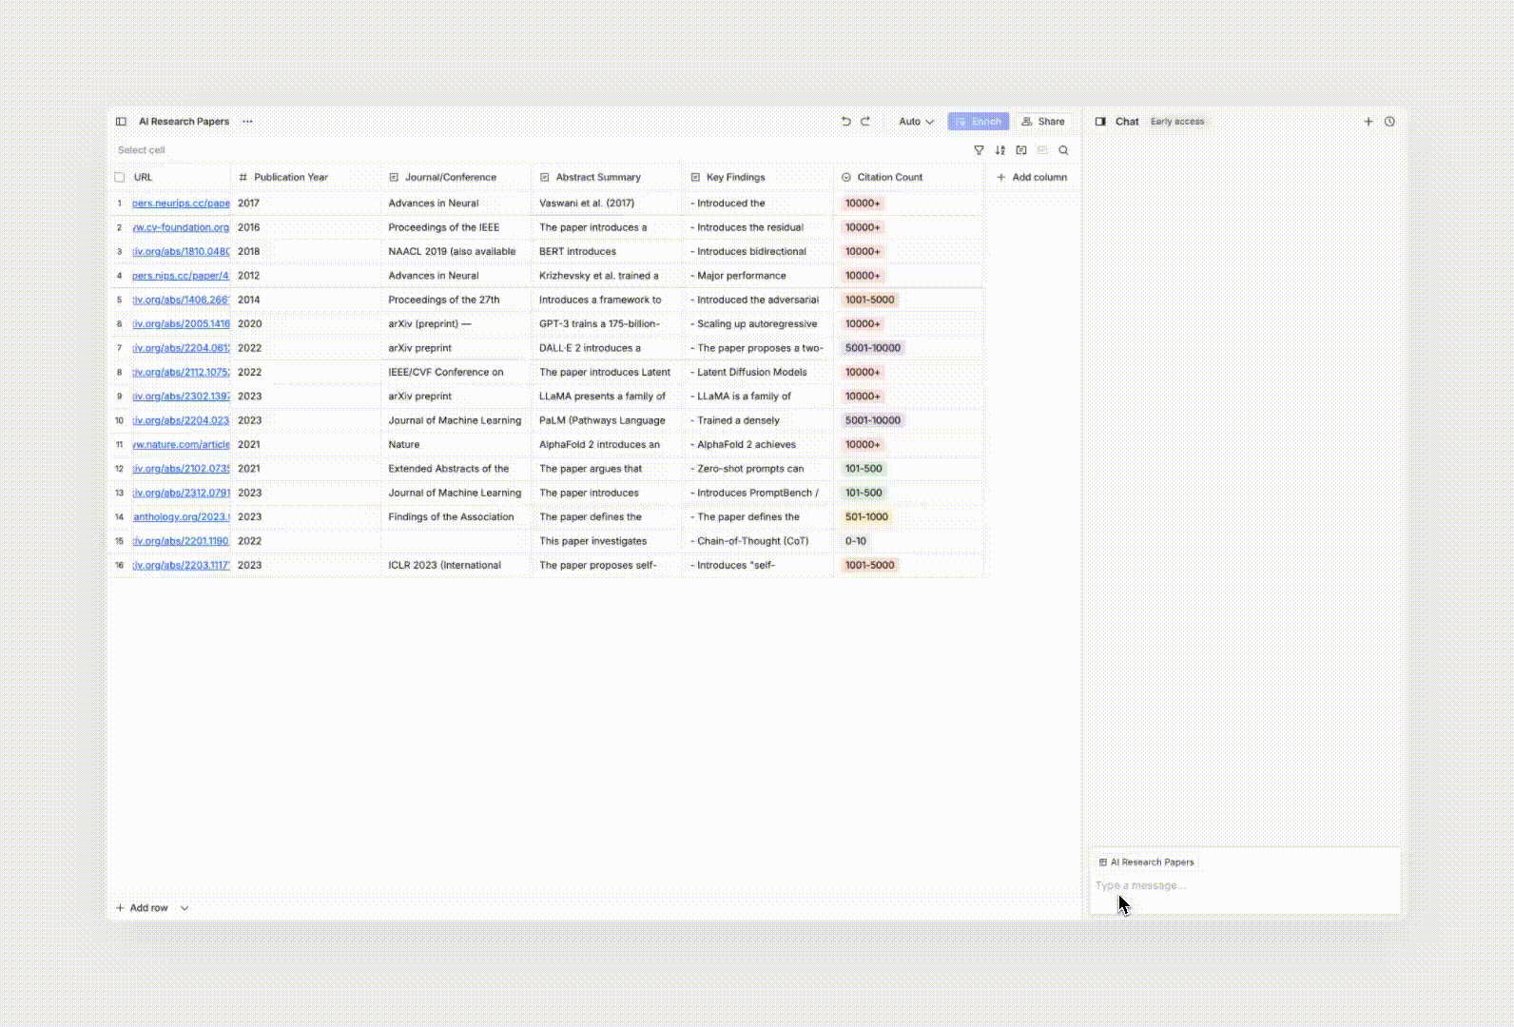1514x1027 pixels.
Task: Click '- Latent Diffusion Models' cell
Action: pos(758,373)
